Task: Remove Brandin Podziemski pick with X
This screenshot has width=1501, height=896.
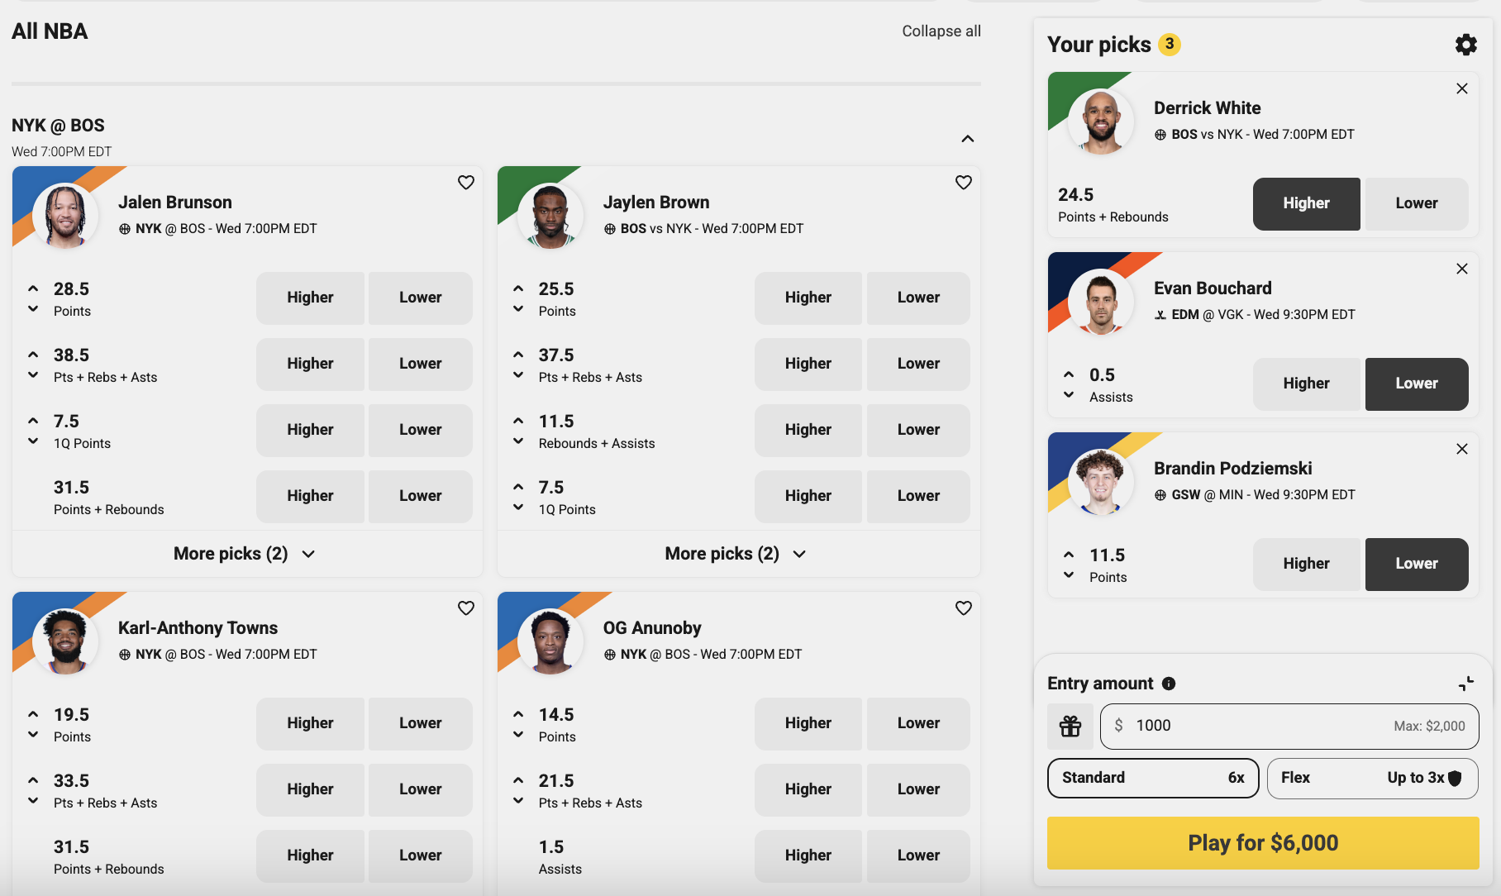Action: pos(1462,449)
